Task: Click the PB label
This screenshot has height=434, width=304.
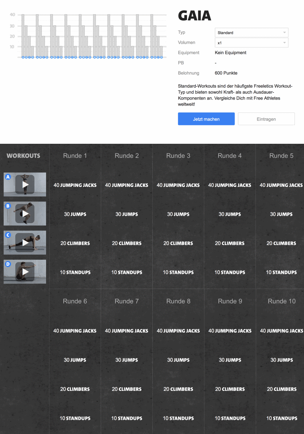Action: pyautogui.click(x=181, y=63)
